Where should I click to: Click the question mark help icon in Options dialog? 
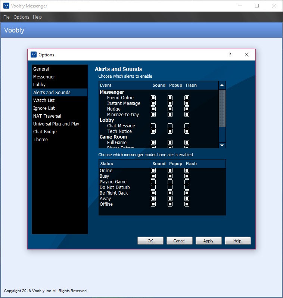click(x=230, y=55)
